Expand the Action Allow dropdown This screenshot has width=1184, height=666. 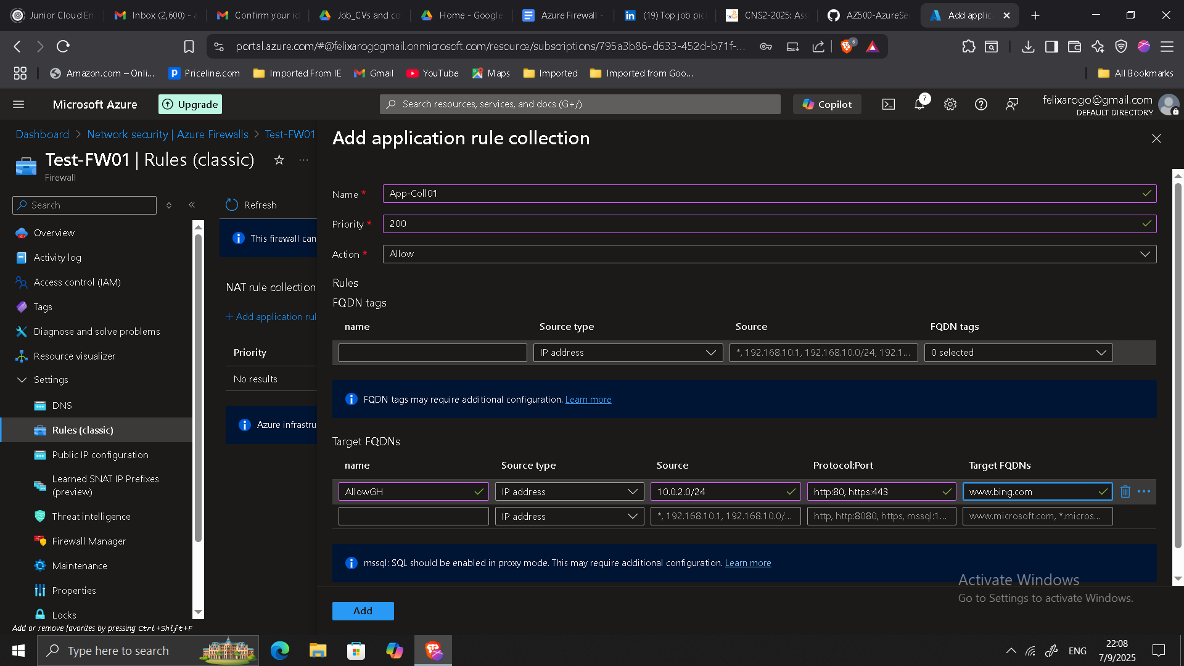click(769, 254)
